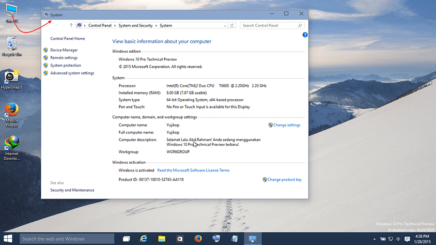Open Firefox from taskbar

(x=198, y=239)
